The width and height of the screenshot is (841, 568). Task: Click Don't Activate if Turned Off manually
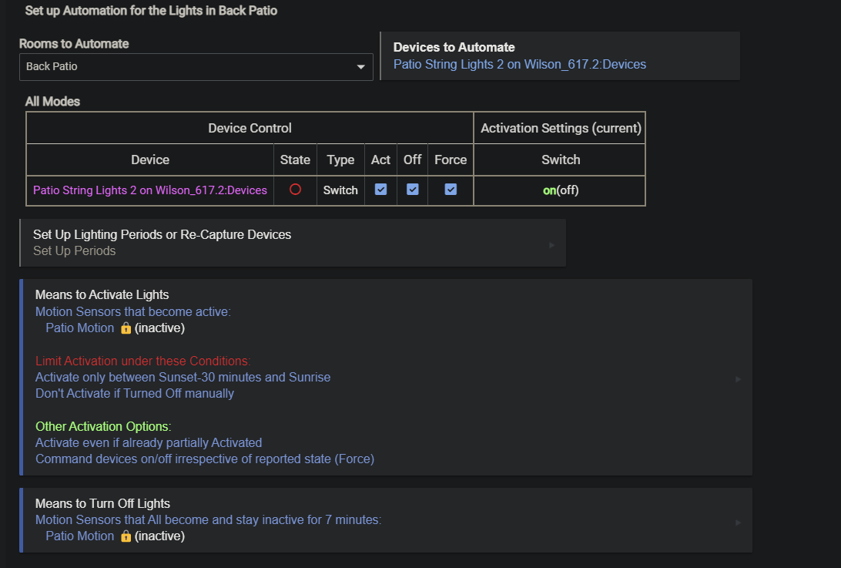pyautogui.click(x=135, y=394)
